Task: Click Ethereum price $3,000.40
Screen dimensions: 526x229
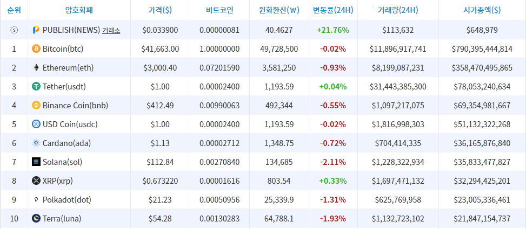Action: coord(160,68)
